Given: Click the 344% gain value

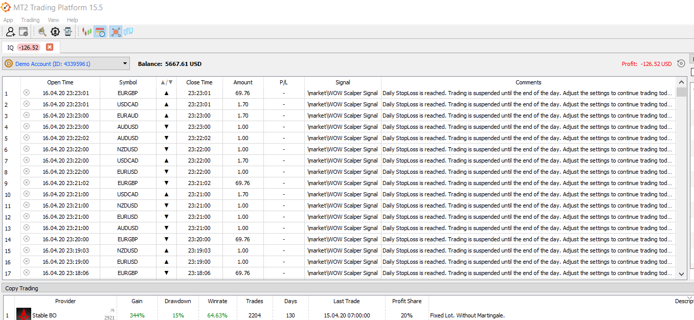Looking at the screenshot, I should tap(137, 315).
